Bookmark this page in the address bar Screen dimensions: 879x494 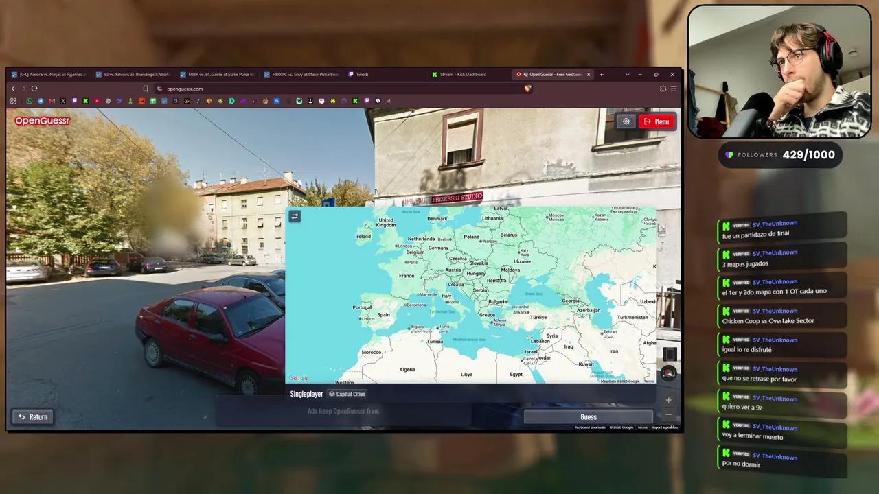(146, 89)
